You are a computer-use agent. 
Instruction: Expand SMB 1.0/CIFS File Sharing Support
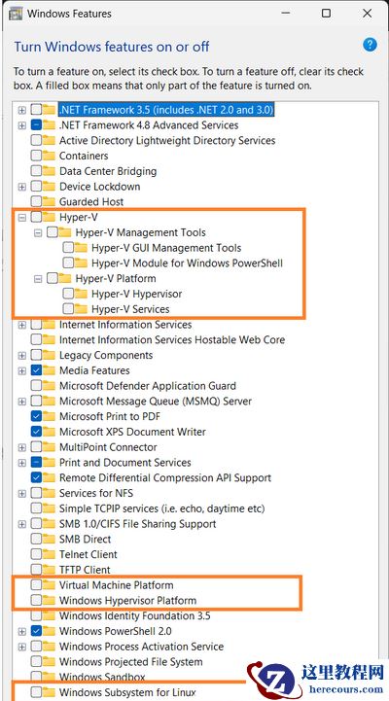[x=22, y=523]
